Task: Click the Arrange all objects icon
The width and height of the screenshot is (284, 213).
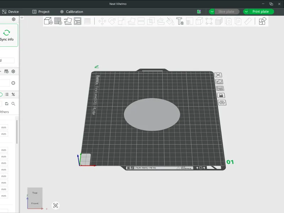Action: 77,21
